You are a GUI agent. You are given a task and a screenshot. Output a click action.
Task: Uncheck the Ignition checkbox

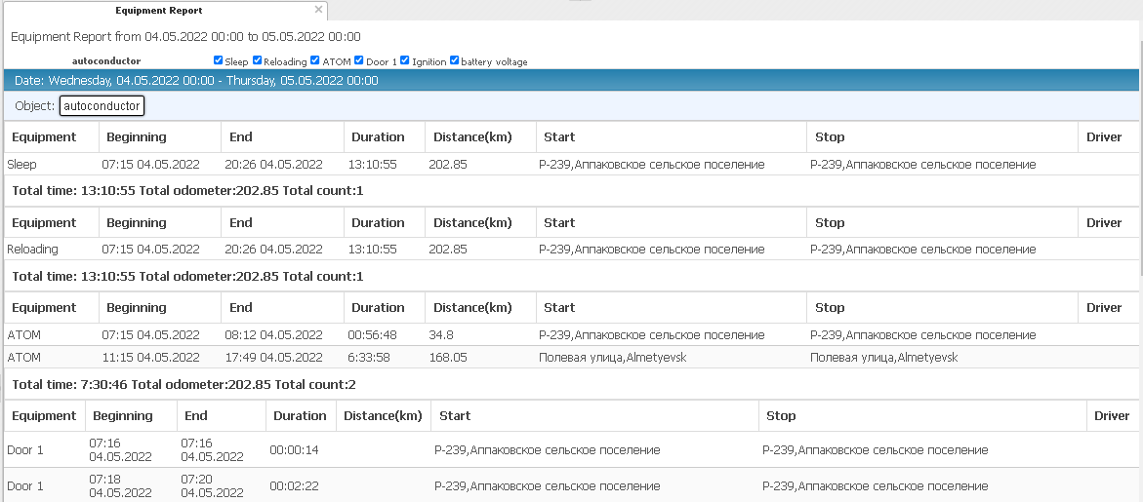[x=405, y=60]
